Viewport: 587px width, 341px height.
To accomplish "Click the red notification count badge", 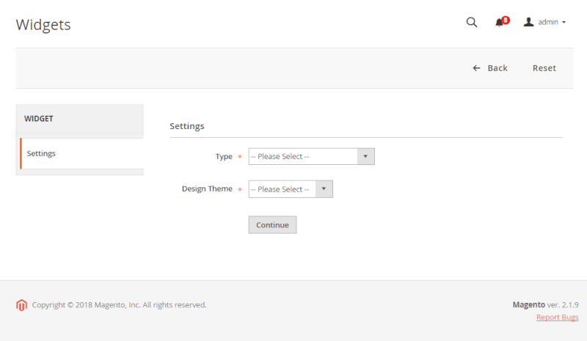I will tap(506, 21).
